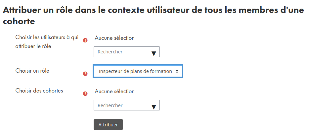Image resolution: width=309 pixels, height=131 pixels.
Task: Focus the Rechercher field for users
Action: click(126, 52)
